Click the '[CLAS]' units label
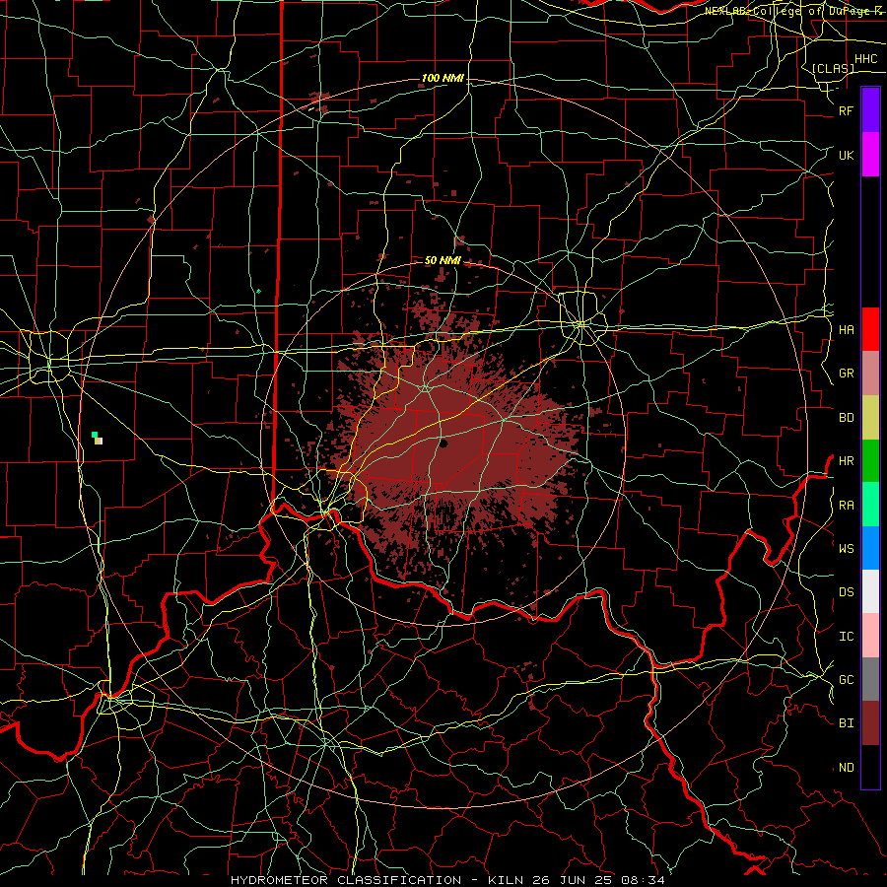 coord(833,68)
